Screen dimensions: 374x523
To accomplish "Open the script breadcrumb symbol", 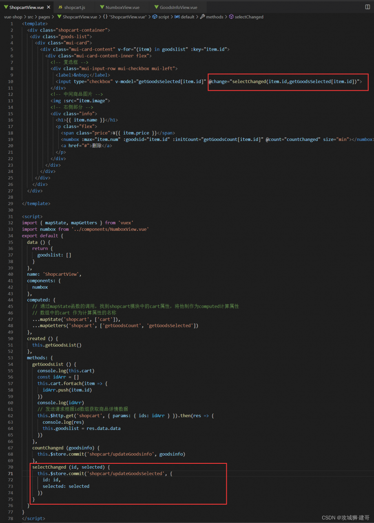I will [161, 17].
